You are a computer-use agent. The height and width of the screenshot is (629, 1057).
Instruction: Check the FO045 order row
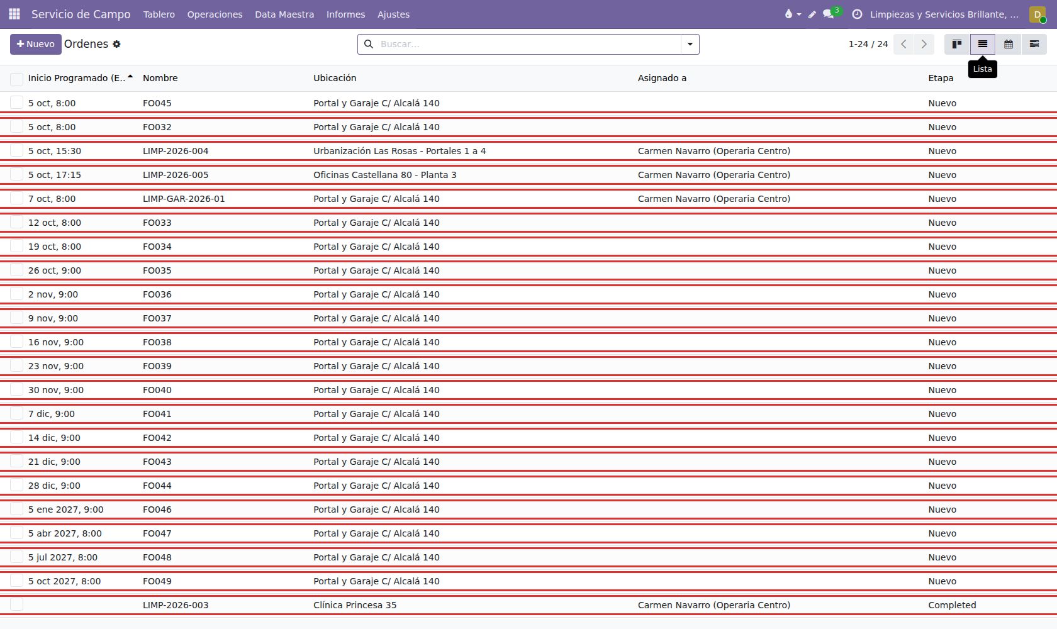(x=16, y=103)
